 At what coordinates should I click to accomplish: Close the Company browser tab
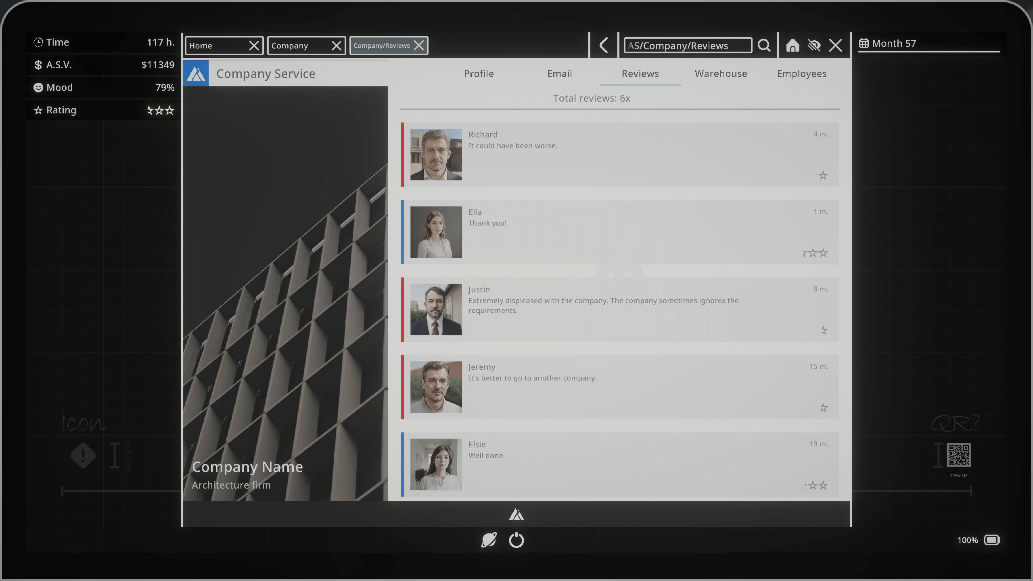tap(336, 46)
